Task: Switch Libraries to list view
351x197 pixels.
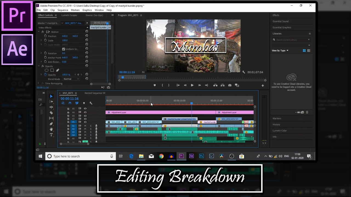Action: (x=309, y=51)
